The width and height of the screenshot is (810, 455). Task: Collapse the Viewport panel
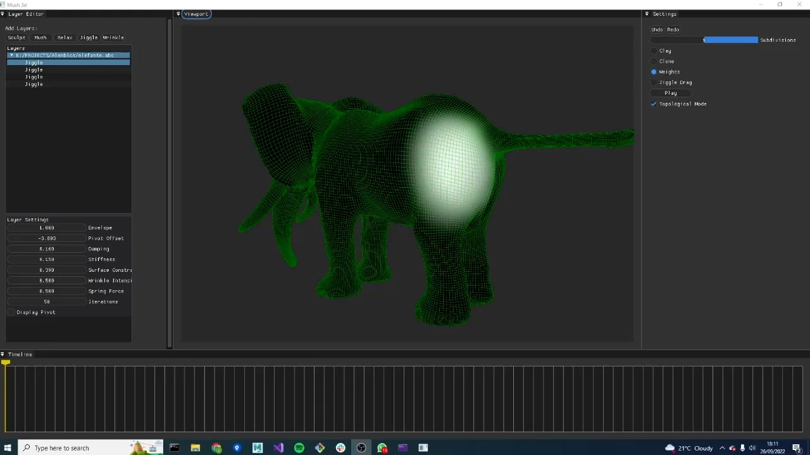(178, 14)
